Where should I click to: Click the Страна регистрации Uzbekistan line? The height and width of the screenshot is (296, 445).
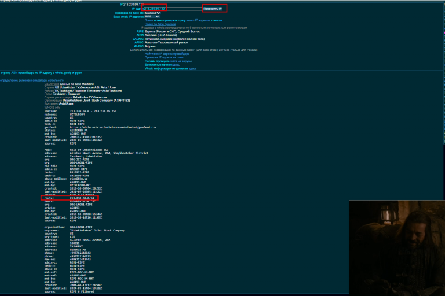click(x=75, y=97)
